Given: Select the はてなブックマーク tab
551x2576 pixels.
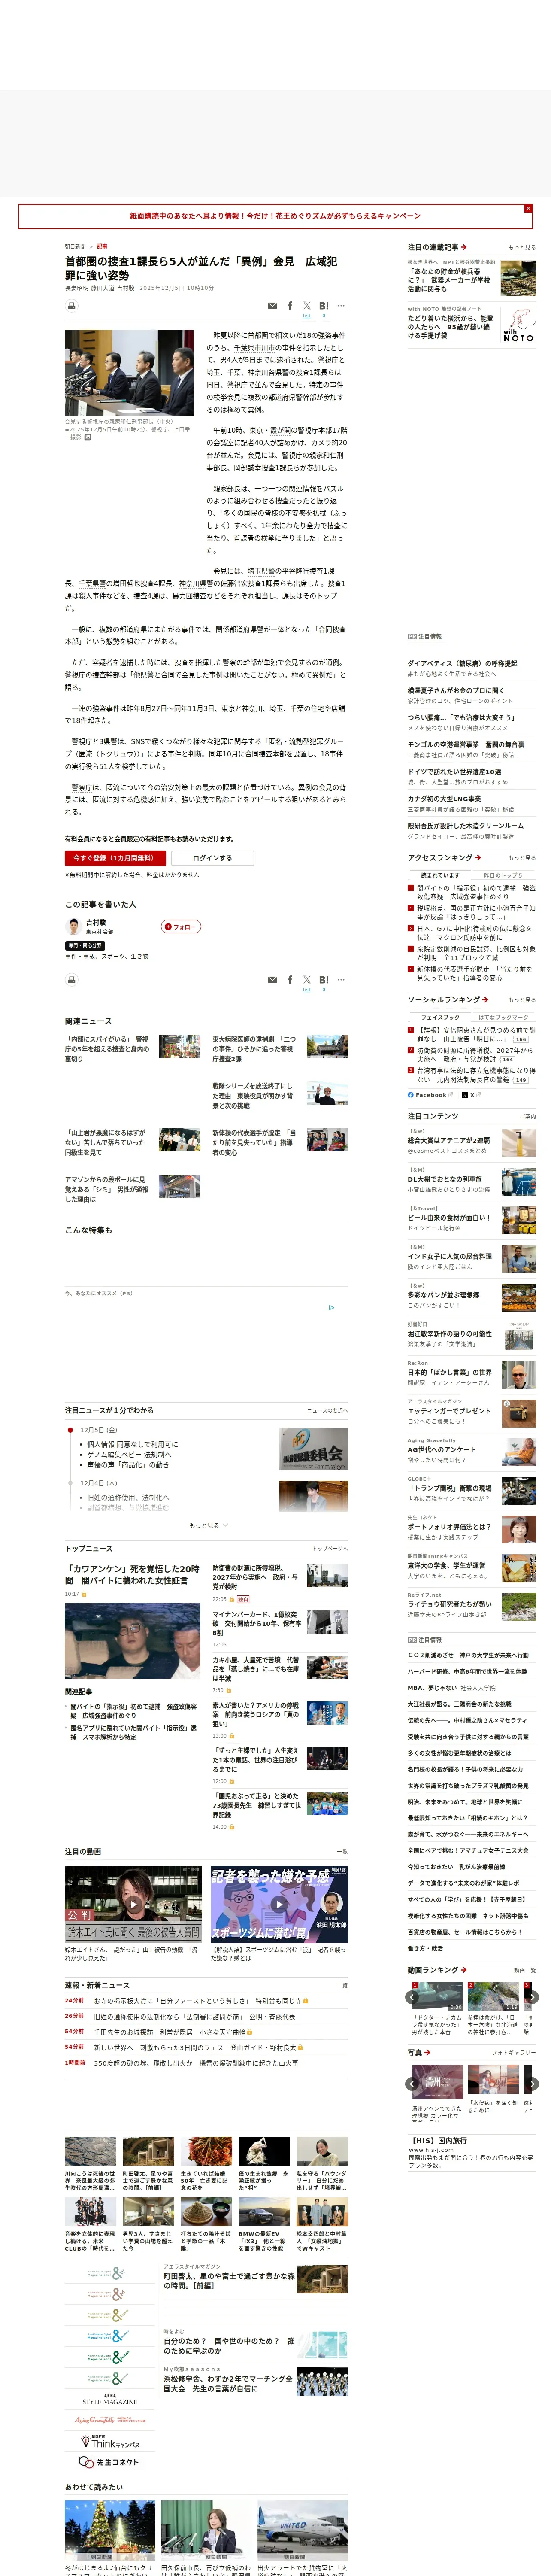Looking at the screenshot, I should pyautogui.click(x=504, y=1017).
